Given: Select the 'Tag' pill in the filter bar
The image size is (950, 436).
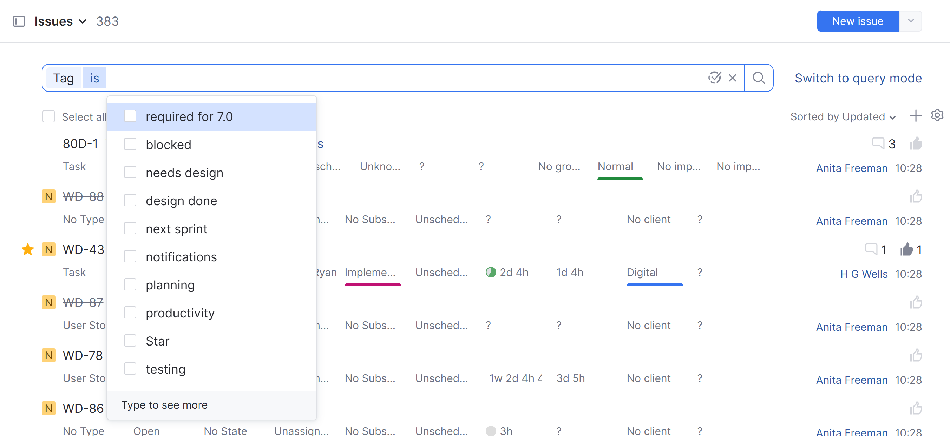Looking at the screenshot, I should pos(64,78).
